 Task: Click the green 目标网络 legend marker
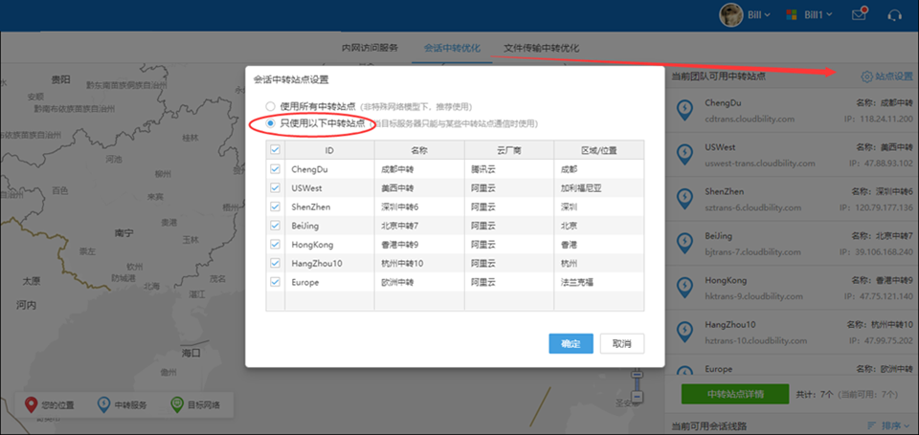tap(176, 405)
